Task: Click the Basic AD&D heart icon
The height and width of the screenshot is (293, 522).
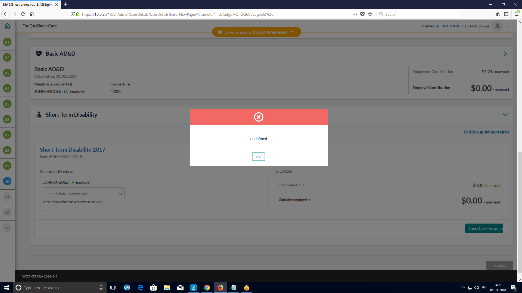Action: coord(39,54)
